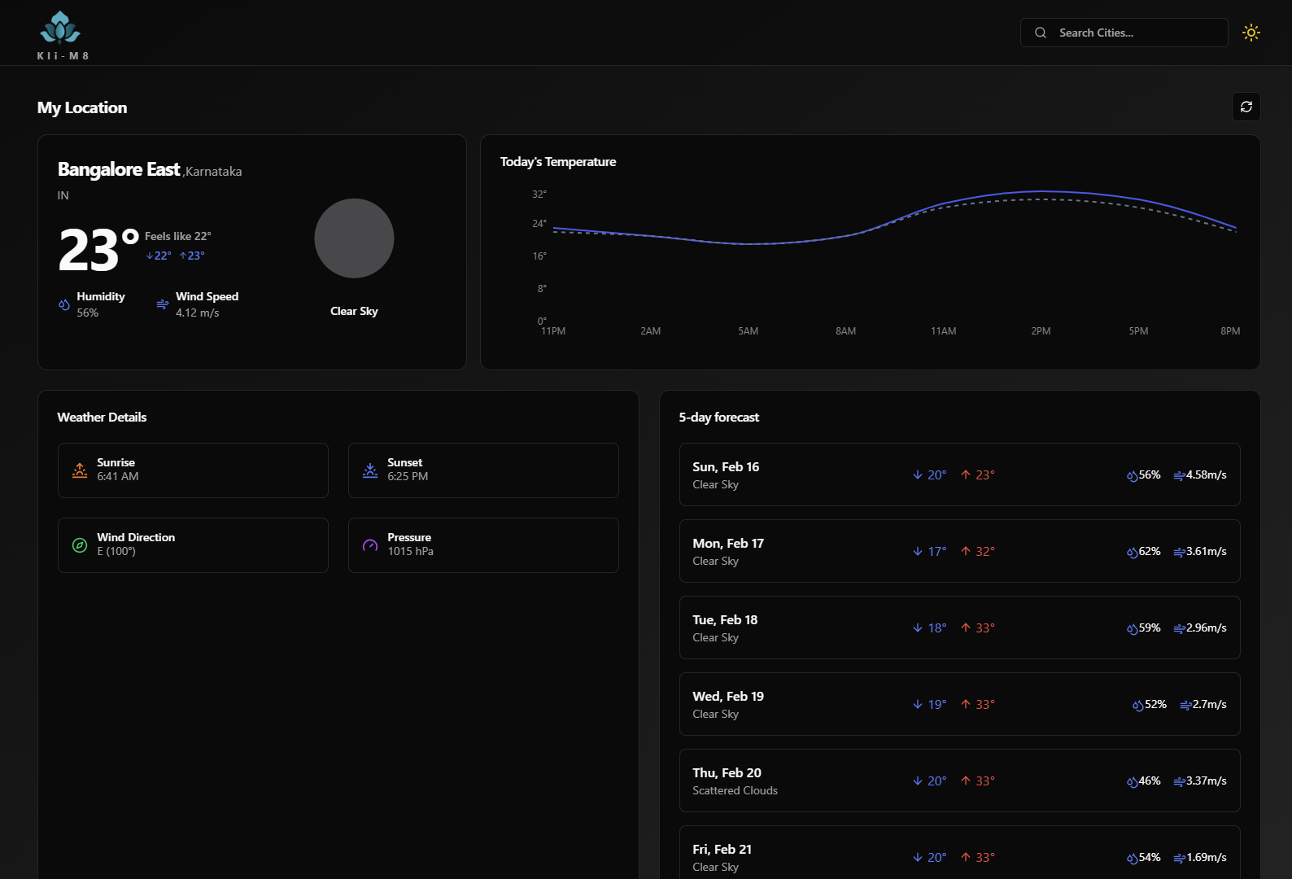Viewport: 1292px width, 879px height.
Task: Click the 4.58m/s wind value for Sun
Action: click(1207, 474)
